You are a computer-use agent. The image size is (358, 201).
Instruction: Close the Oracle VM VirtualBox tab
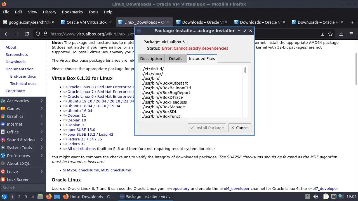[110, 22]
